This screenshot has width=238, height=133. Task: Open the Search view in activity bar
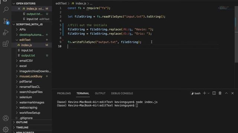click(x=6, y=10)
